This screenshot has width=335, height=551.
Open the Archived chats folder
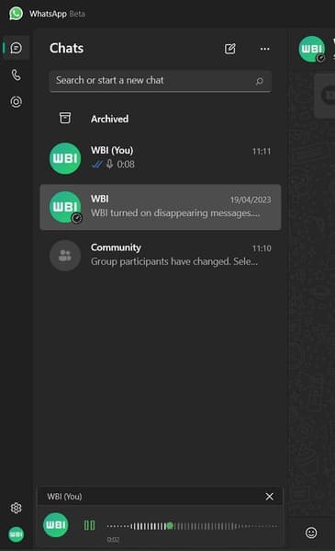pos(161,119)
